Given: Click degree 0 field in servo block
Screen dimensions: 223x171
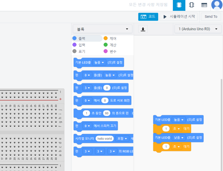Looking at the screenshot, I should [x=105, y=101].
